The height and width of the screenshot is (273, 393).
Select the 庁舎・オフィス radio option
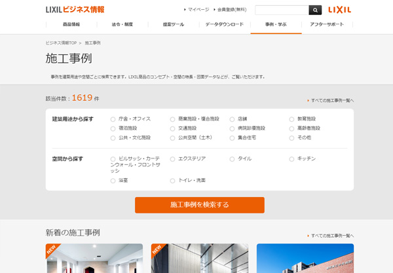click(113, 119)
